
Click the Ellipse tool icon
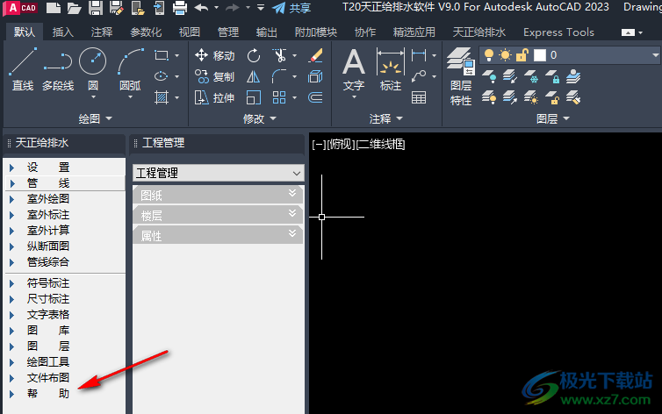click(x=162, y=76)
